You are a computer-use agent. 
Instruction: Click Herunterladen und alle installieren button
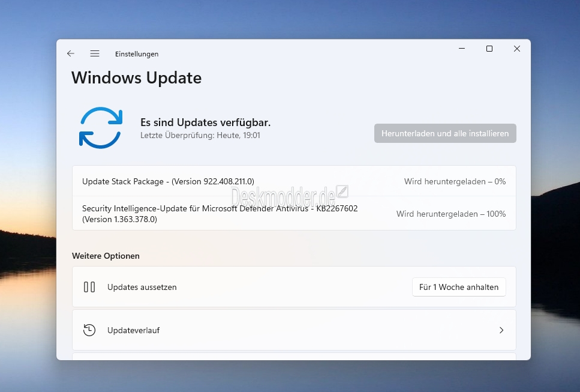[445, 133]
